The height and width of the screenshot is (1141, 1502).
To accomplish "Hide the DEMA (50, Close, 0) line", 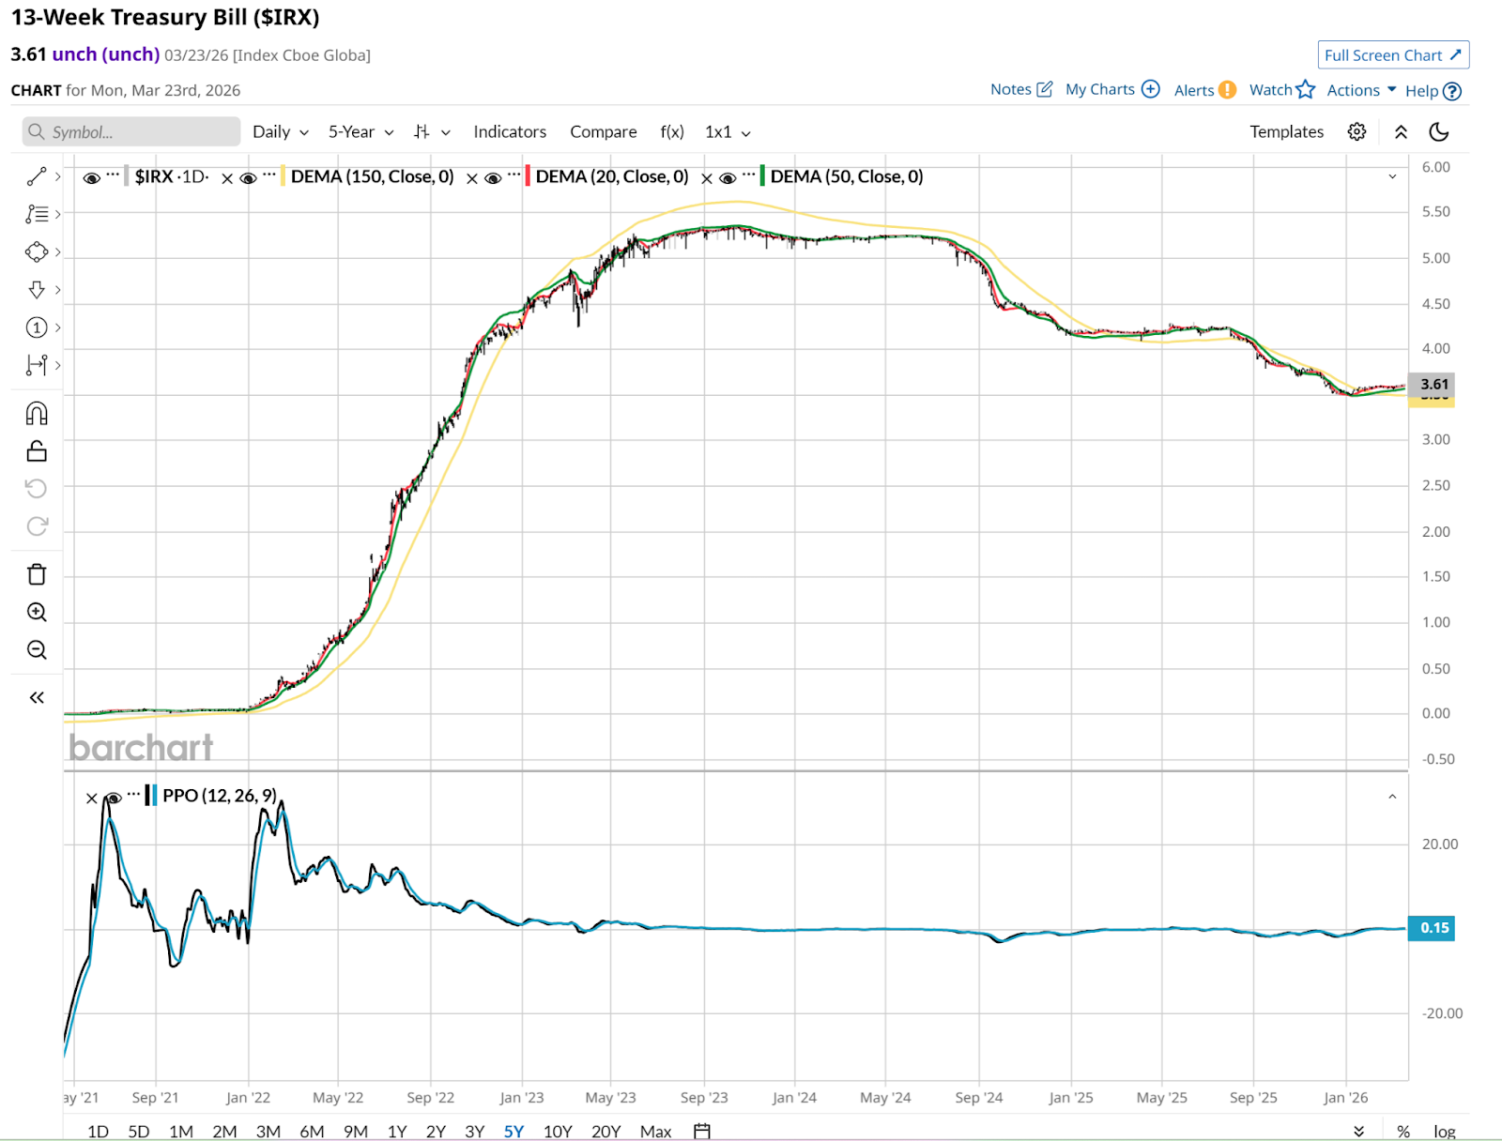I will pyautogui.click(x=728, y=178).
